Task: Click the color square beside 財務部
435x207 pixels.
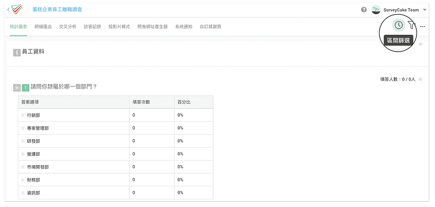Action: tap(23, 180)
